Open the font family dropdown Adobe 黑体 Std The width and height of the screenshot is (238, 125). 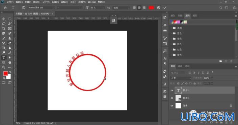(x=42, y=8)
